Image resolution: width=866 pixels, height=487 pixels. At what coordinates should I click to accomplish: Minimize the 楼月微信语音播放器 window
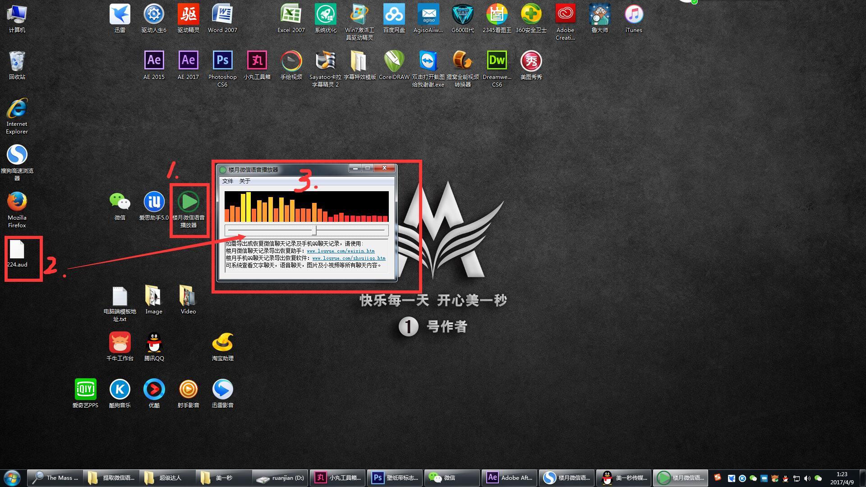(355, 168)
